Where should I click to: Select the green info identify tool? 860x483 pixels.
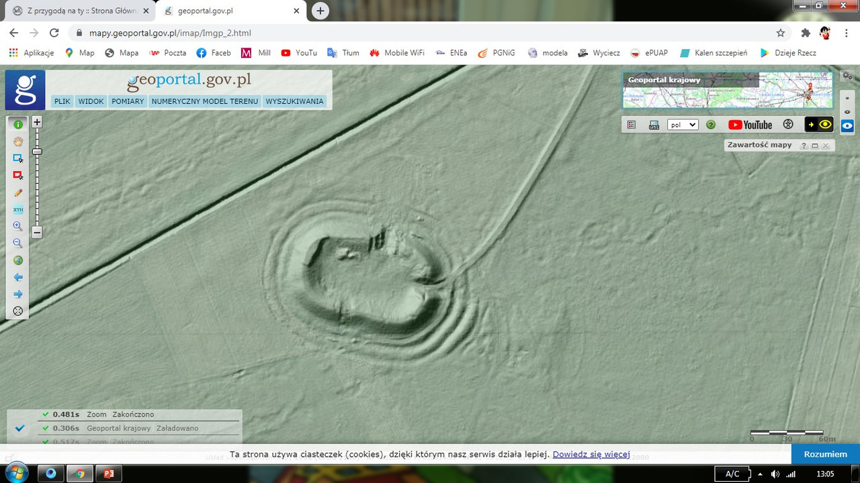(x=18, y=125)
